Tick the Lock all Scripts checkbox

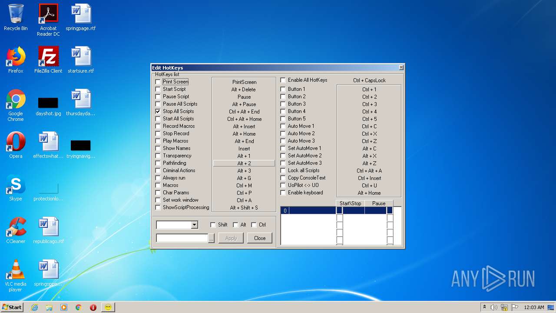click(283, 170)
